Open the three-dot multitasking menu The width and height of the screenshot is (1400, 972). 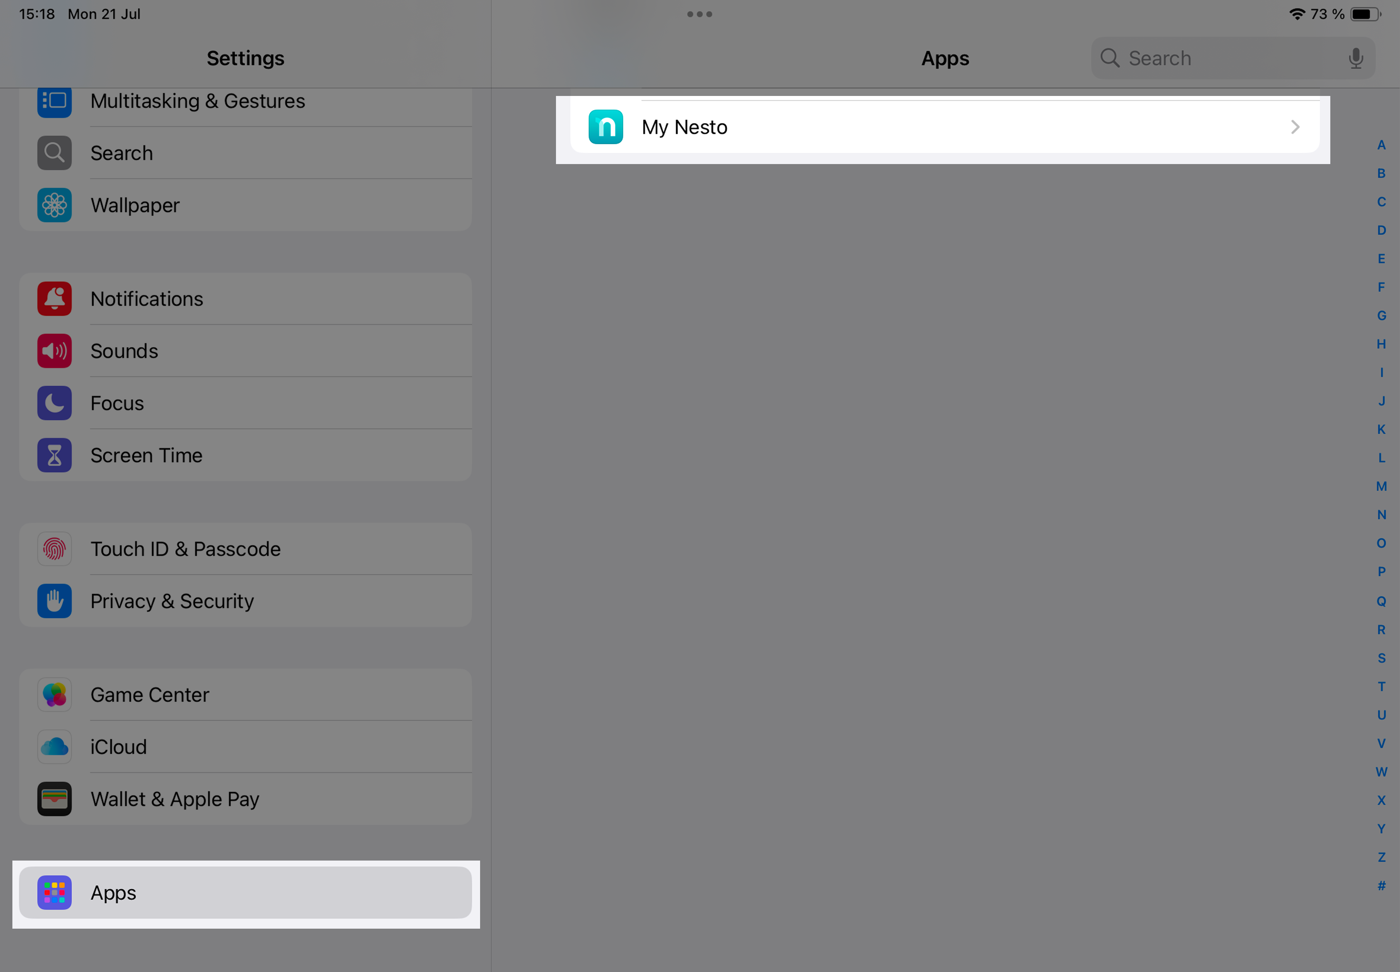point(699,14)
